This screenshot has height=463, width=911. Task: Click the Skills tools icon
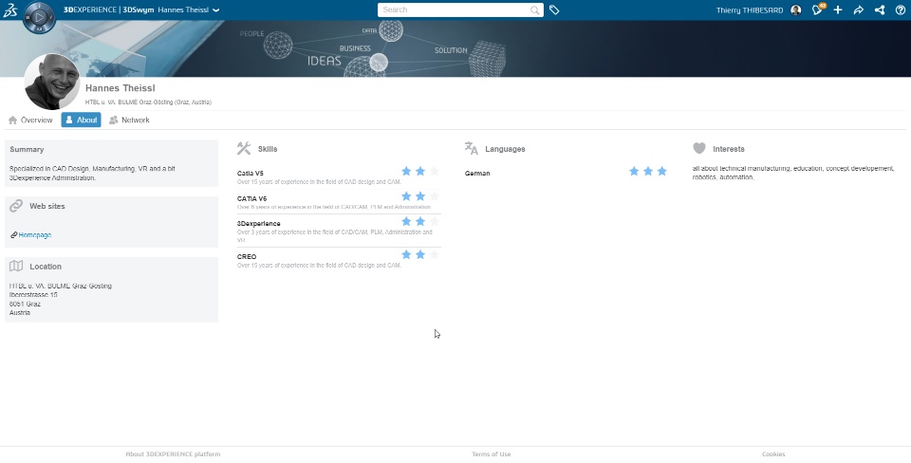point(244,148)
